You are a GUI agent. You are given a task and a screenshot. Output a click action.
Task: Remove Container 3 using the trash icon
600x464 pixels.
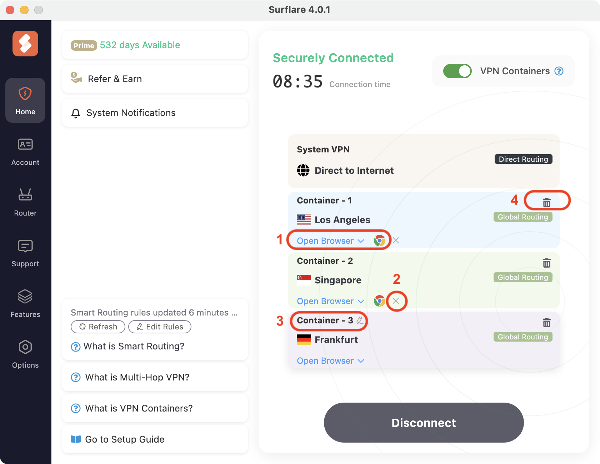(x=546, y=323)
